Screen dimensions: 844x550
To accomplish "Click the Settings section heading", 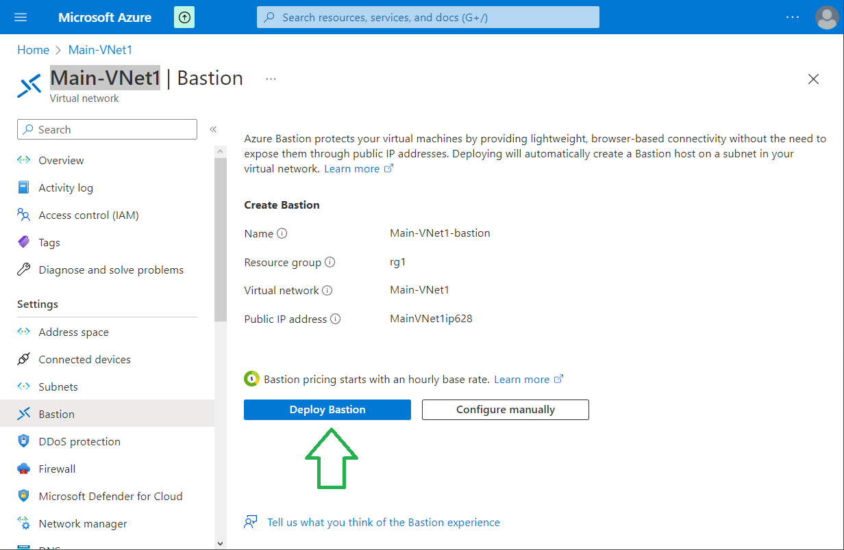I will 38,304.
